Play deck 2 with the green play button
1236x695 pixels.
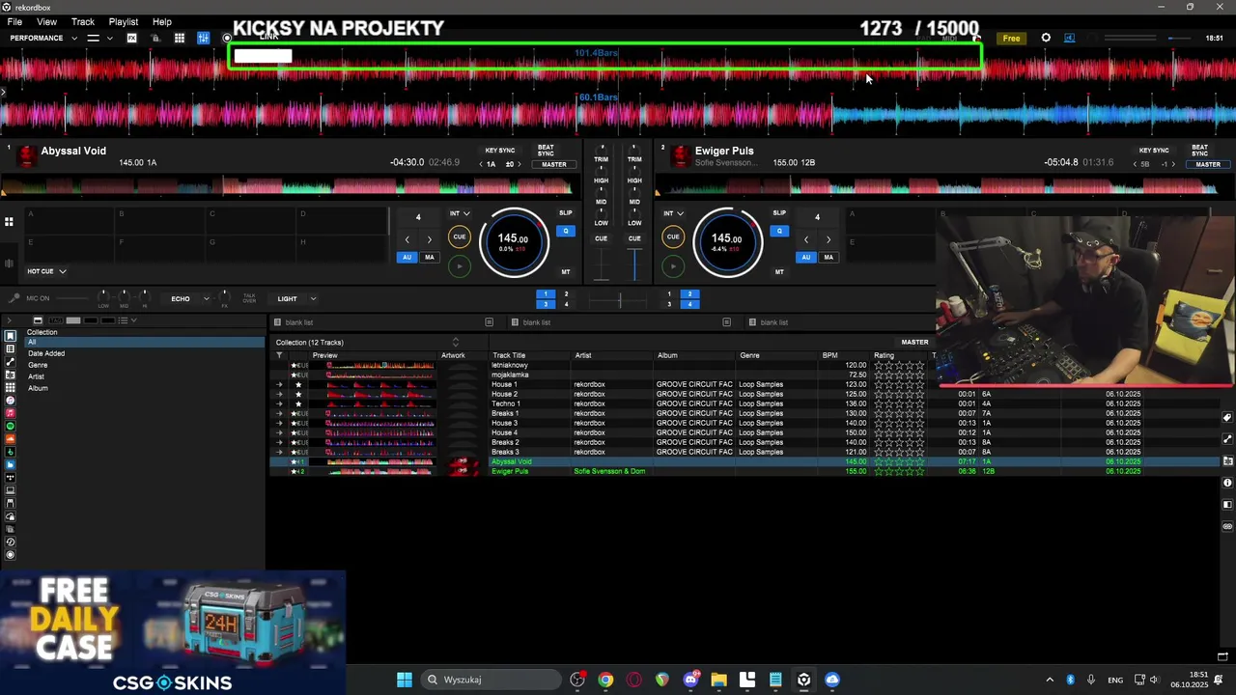click(673, 266)
